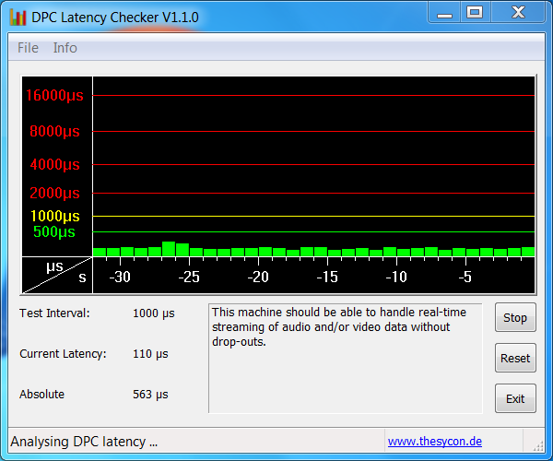
Task: Click the window title DPC Latency Checker V1.1.0
Action: pos(115,18)
